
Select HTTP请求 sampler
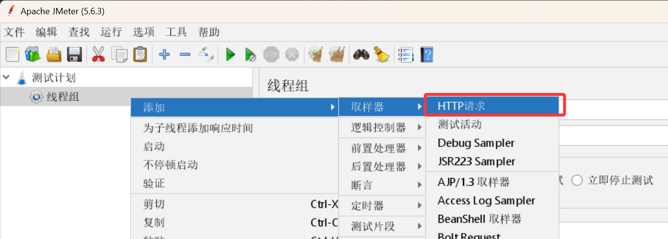point(493,106)
